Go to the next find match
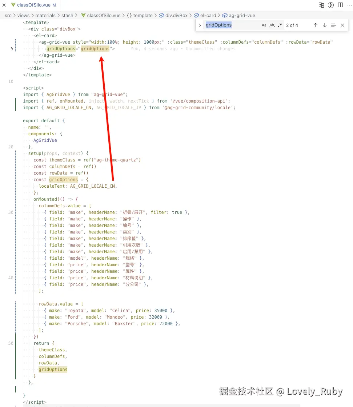 325,25
